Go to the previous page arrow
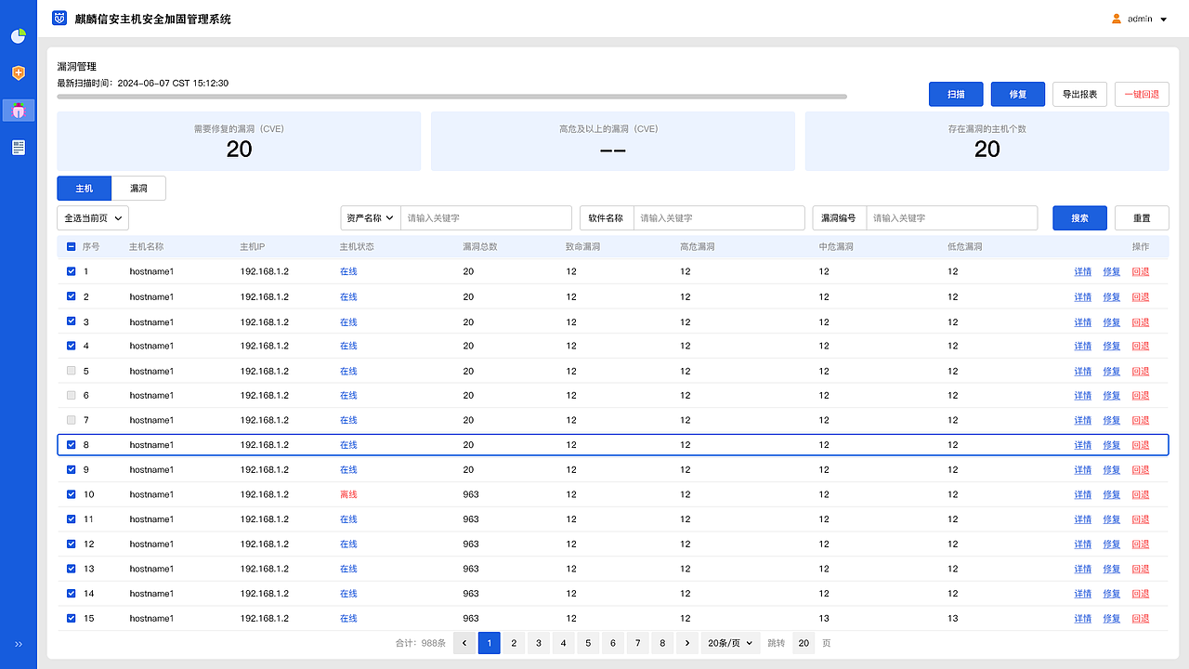The width and height of the screenshot is (1189, 669). (464, 643)
